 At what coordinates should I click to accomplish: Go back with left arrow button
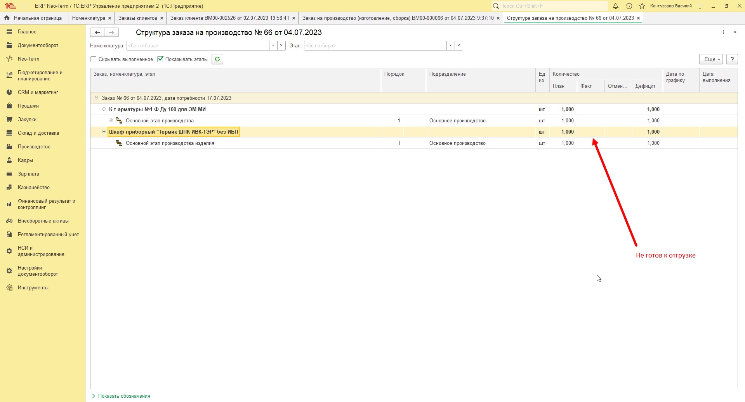pos(97,33)
